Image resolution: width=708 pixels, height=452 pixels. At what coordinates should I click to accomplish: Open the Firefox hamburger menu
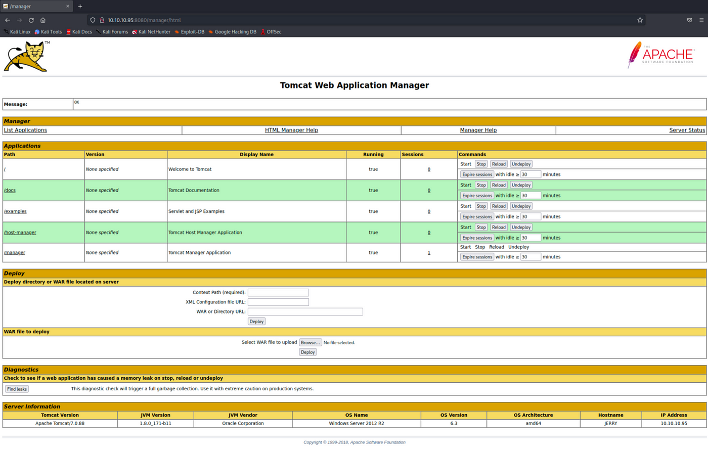click(701, 20)
